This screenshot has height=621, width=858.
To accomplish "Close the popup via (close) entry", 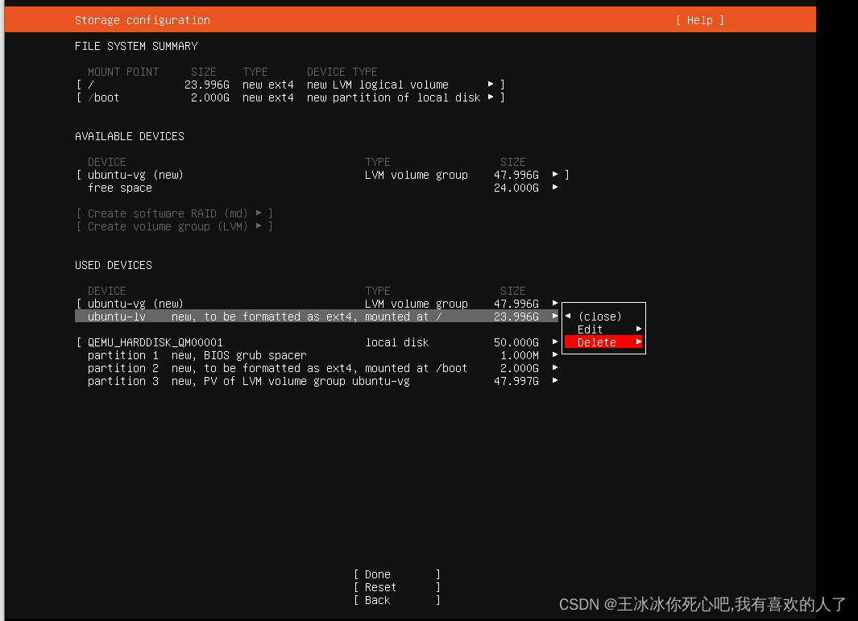I will (599, 317).
